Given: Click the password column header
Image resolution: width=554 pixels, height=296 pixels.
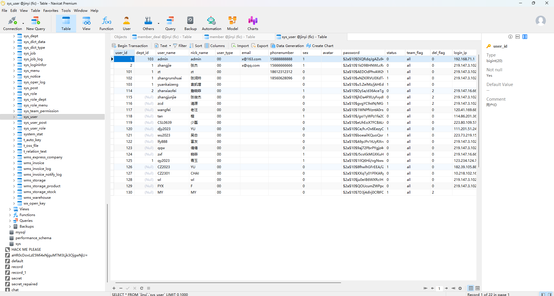Looking at the screenshot, I should pos(363,53).
